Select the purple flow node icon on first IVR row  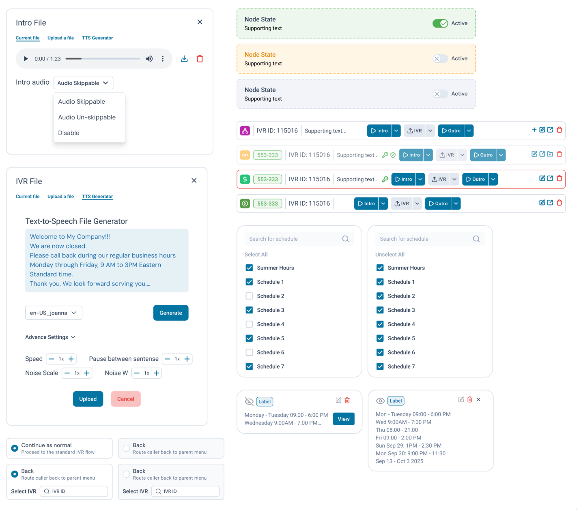(x=245, y=131)
